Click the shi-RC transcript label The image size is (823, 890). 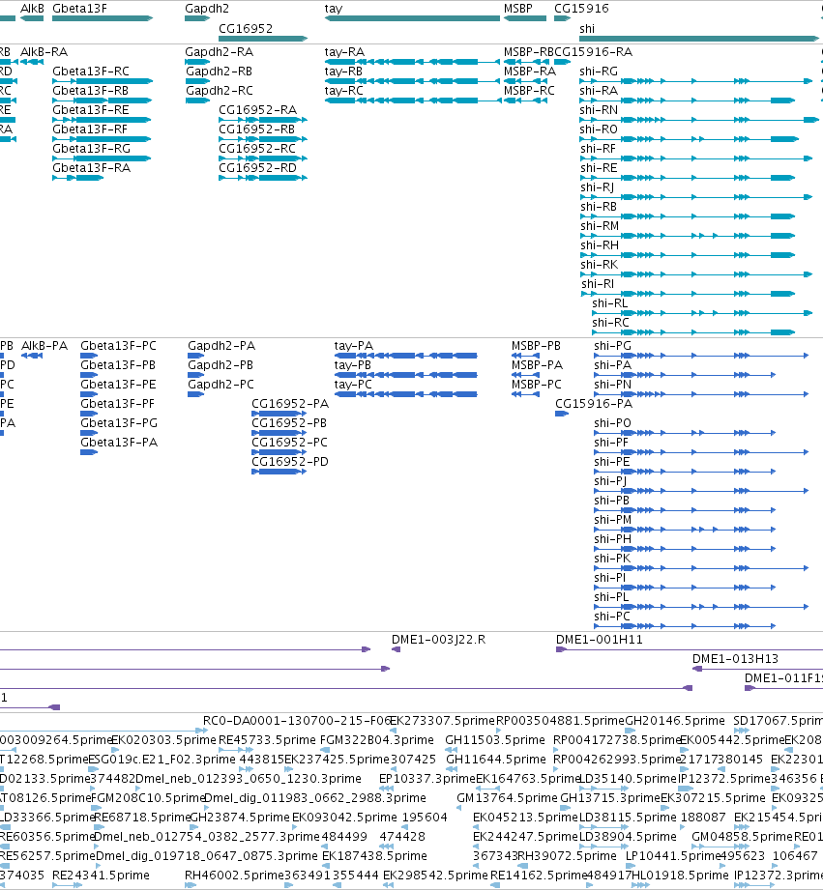tap(610, 322)
